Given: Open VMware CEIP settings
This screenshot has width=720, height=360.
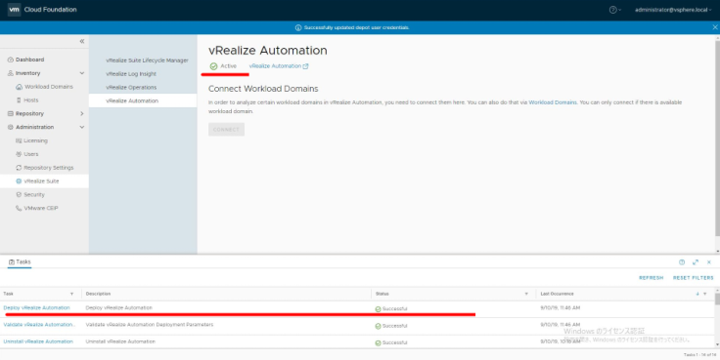Looking at the screenshot, I should pos(41,208).
